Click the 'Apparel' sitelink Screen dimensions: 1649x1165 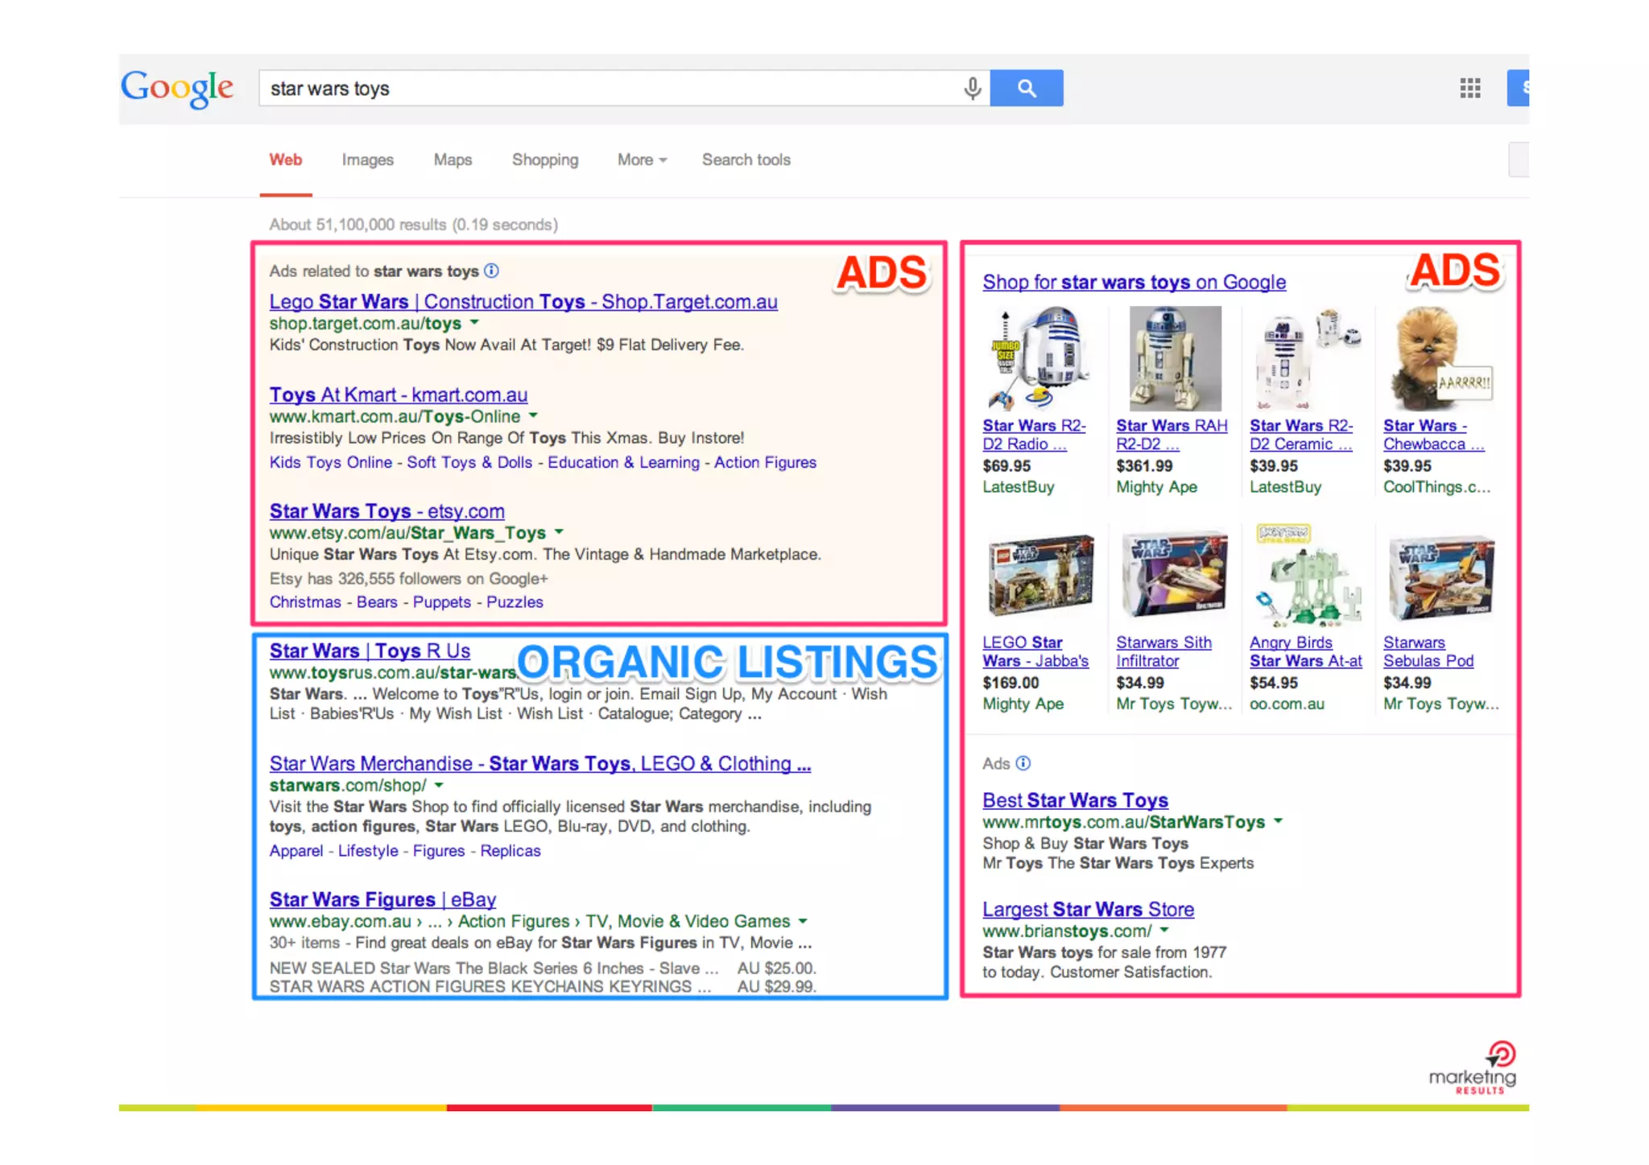coord(296,850)
